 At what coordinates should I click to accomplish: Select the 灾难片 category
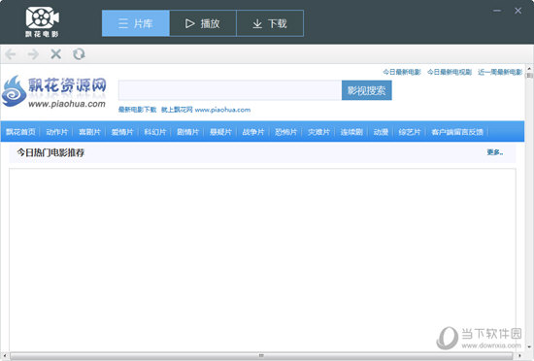pyautogui.click(x=318, y=132)
